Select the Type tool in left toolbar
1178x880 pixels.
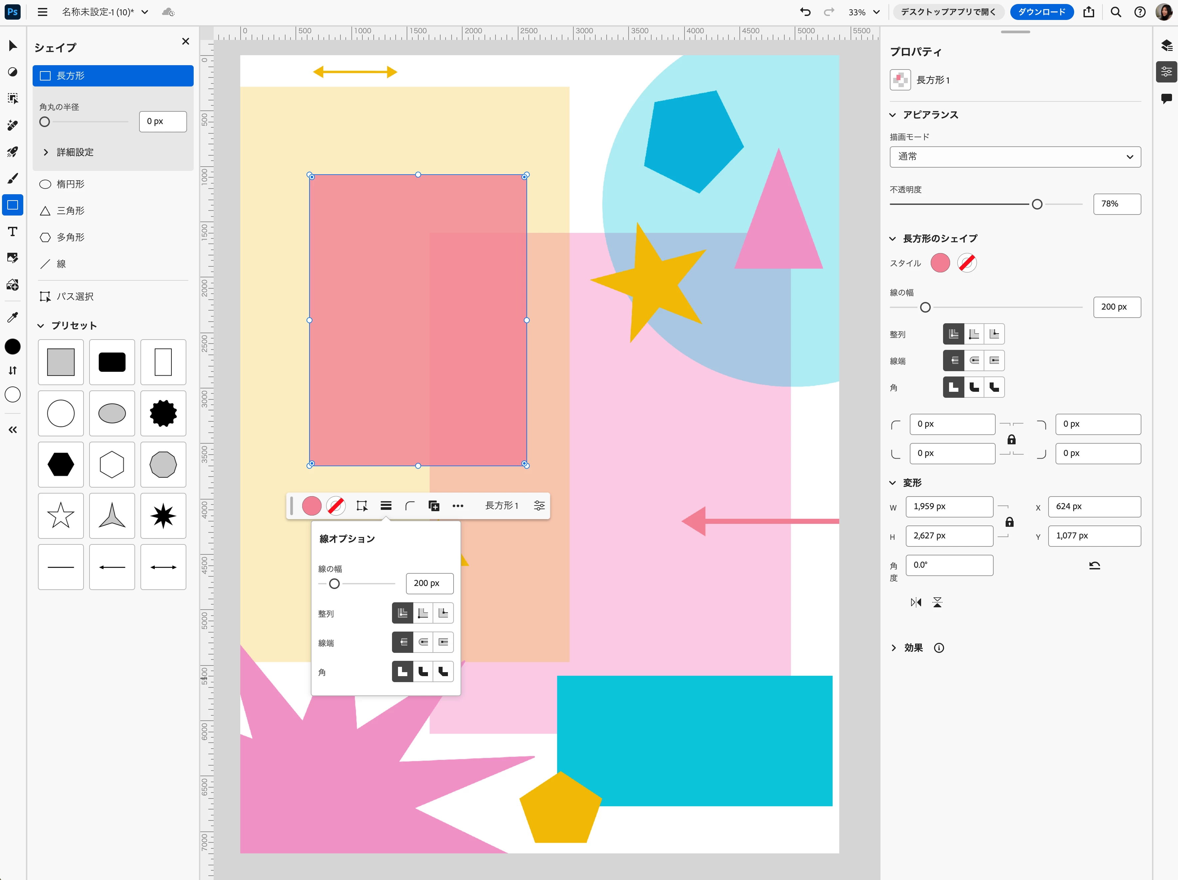click(13, 231)
